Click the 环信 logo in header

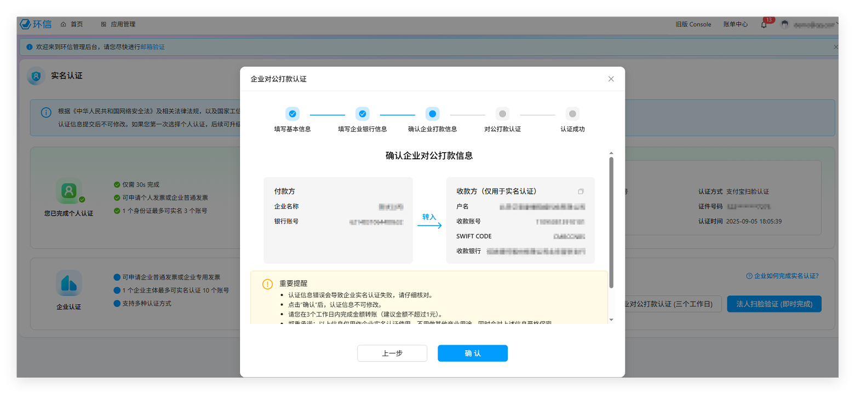click(x=36, y=24)
